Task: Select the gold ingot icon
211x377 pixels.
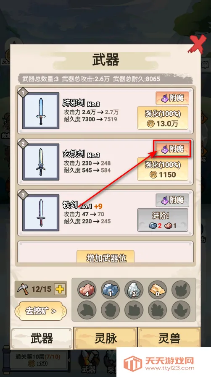Action: pyautogui.click(x=157, y=290)
